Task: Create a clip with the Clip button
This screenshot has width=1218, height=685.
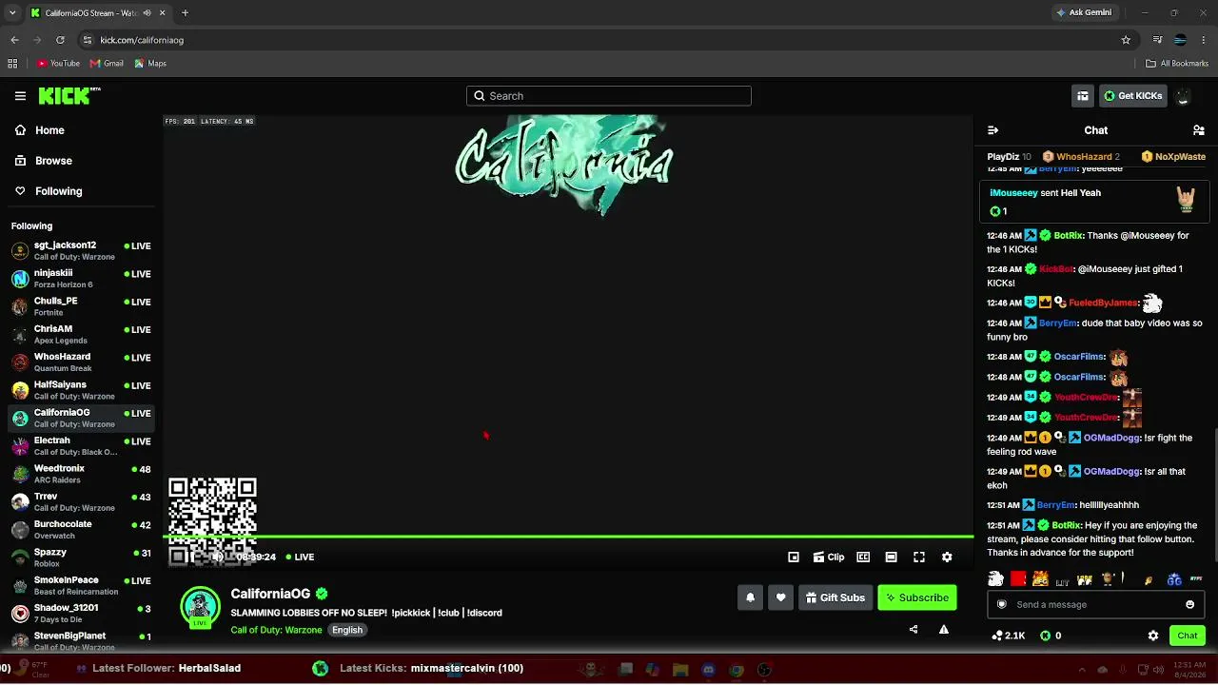Action: coord(829,558)
